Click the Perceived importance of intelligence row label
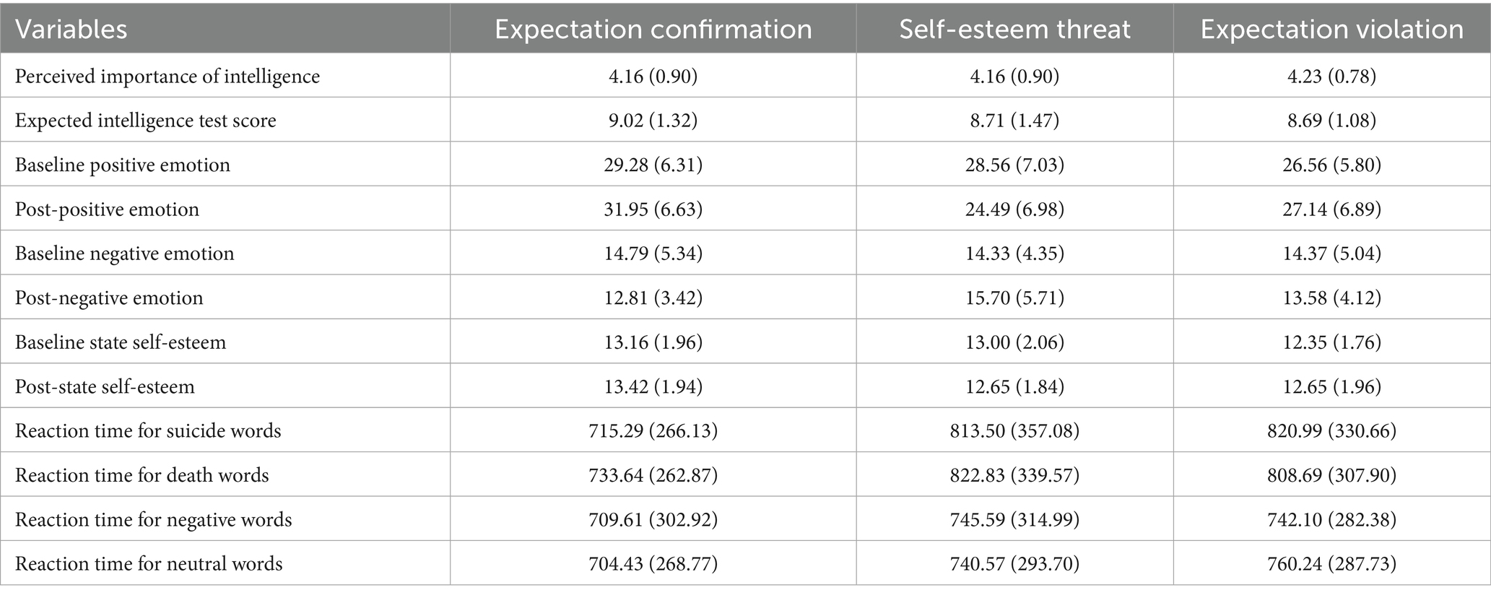This screenshot has width=1491, height=598. click(168, 76)
